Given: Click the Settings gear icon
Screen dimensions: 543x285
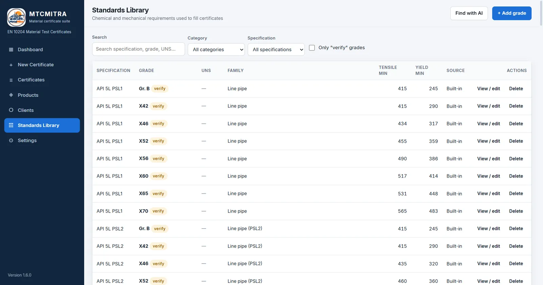Looking at the screenshot, I should coord(11,140).
